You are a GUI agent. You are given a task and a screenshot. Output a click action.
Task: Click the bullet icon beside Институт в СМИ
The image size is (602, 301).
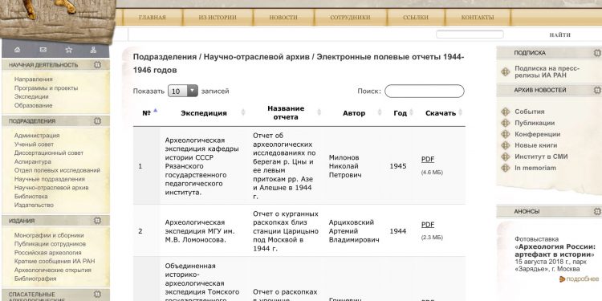click(x=506, y=157)
